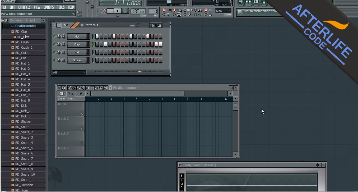This screenshot has width=358, height=192.
Task: Toggle the Snare channel mute LED
Action: coord(54,60)
